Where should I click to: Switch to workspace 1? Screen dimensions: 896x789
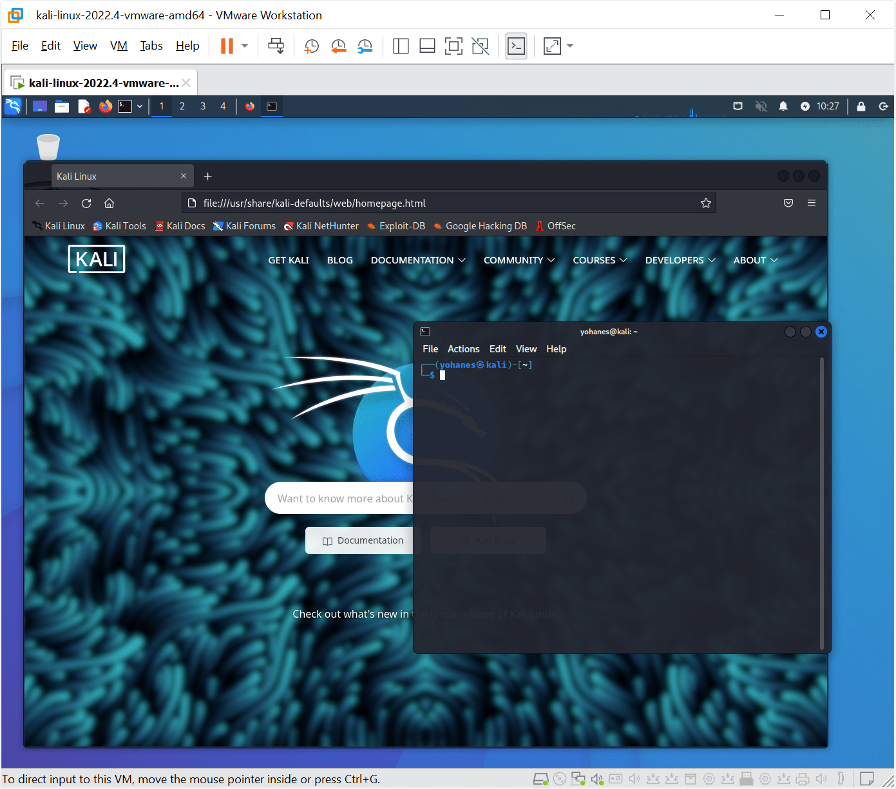pyautogui.click(x=162, y=106)
